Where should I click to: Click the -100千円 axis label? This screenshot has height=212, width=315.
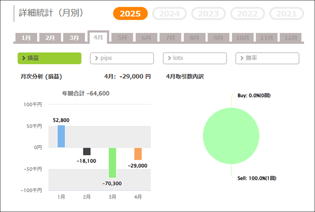(x=31, y=190)
